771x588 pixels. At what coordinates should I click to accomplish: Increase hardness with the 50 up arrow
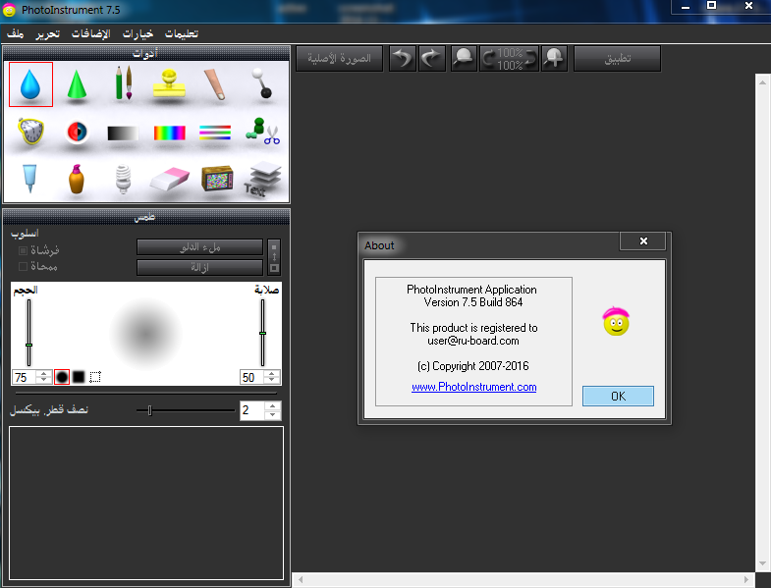click(x=272, y=374)
